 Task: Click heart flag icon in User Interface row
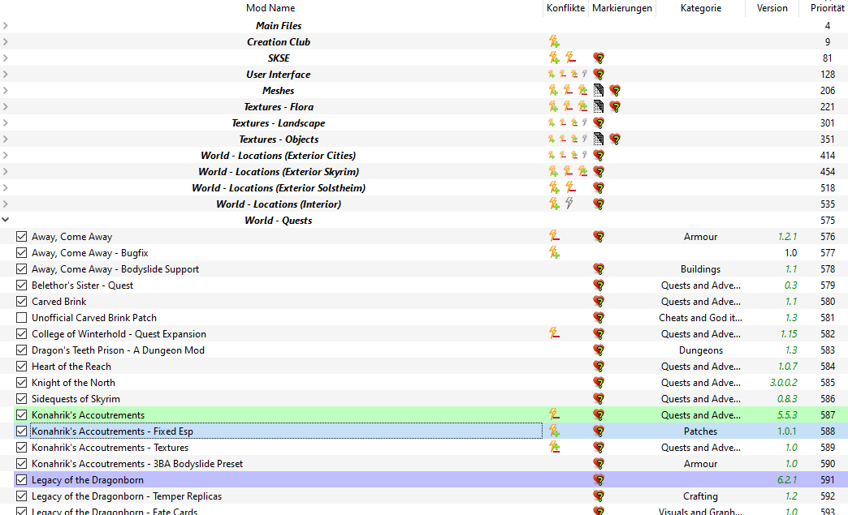point(599,74)
